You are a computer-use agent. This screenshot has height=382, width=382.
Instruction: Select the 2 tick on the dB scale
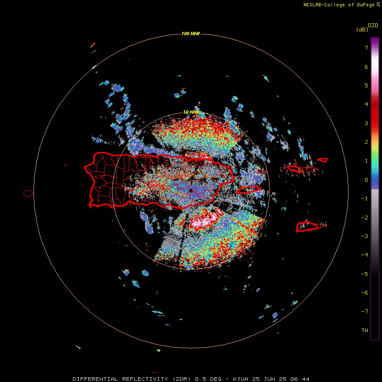pyautogui.click(x=366, y=142)
